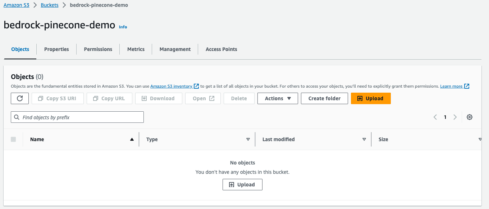The image size is (489, 209).
Task: Click the Find objects by prefix field
Action: (x=77, y=117)
